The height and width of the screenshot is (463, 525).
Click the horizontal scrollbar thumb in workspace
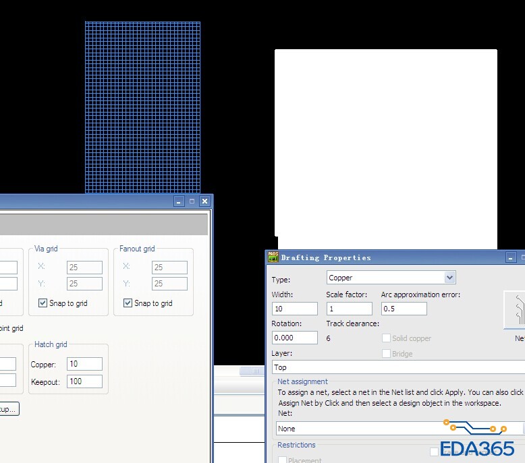pyautogui.click(x=252, y=371)
